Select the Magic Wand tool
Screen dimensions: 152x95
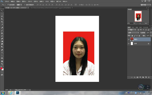pyautogui.click(x=2, y=19)
